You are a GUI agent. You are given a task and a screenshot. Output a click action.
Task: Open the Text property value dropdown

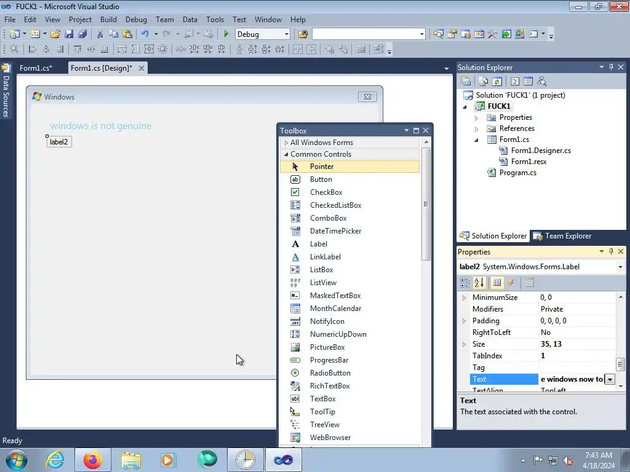coord(610,379)
